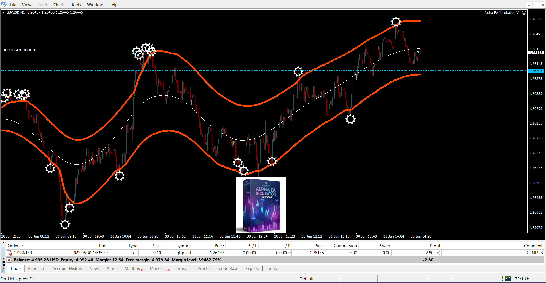Open the Tools menu
546x283 pixels.
point(76,5)
